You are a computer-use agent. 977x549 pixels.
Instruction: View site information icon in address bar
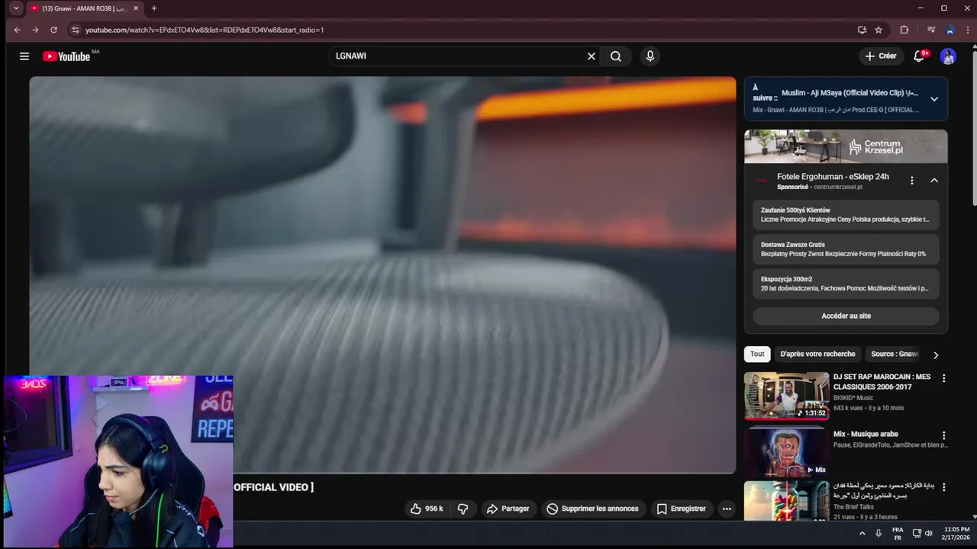tap(75, 30)
